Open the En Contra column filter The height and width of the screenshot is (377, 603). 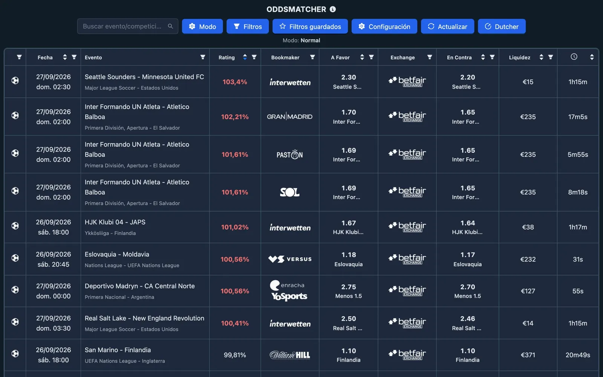click(492, 57)
